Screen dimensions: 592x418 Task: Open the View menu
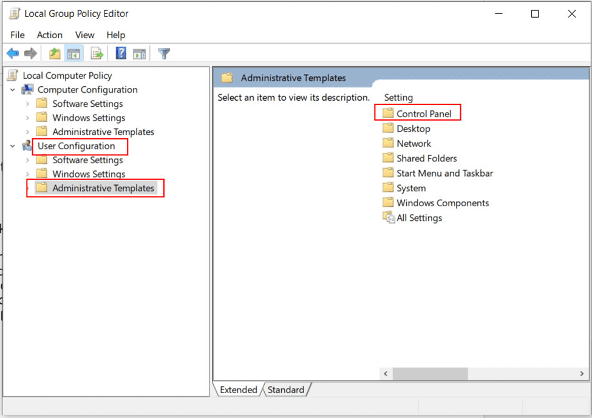84,35
